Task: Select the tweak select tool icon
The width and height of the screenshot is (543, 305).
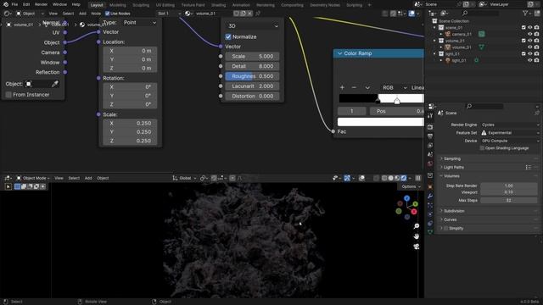Action: click(x=8, y=186)
